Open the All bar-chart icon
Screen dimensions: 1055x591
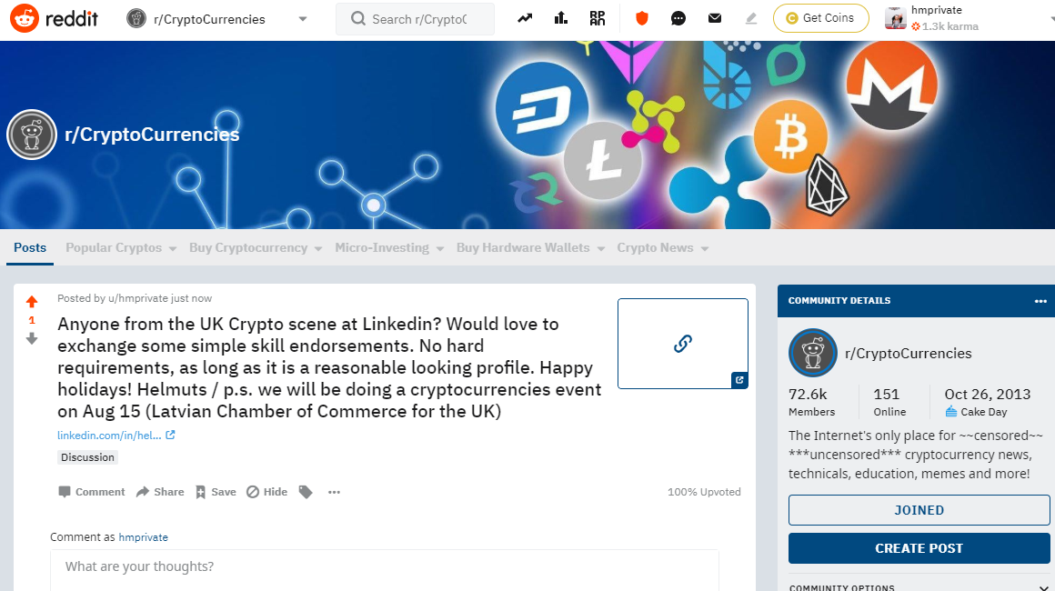click(x=561, y=18)
